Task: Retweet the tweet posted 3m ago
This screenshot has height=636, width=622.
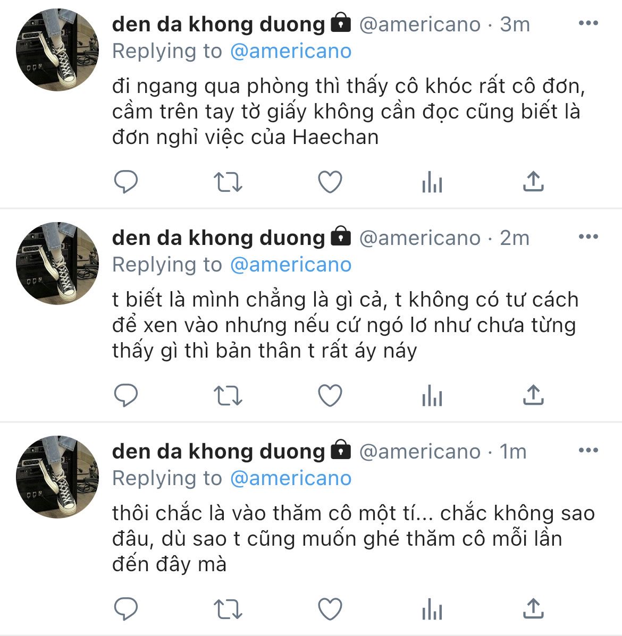Action: point(228,182)
